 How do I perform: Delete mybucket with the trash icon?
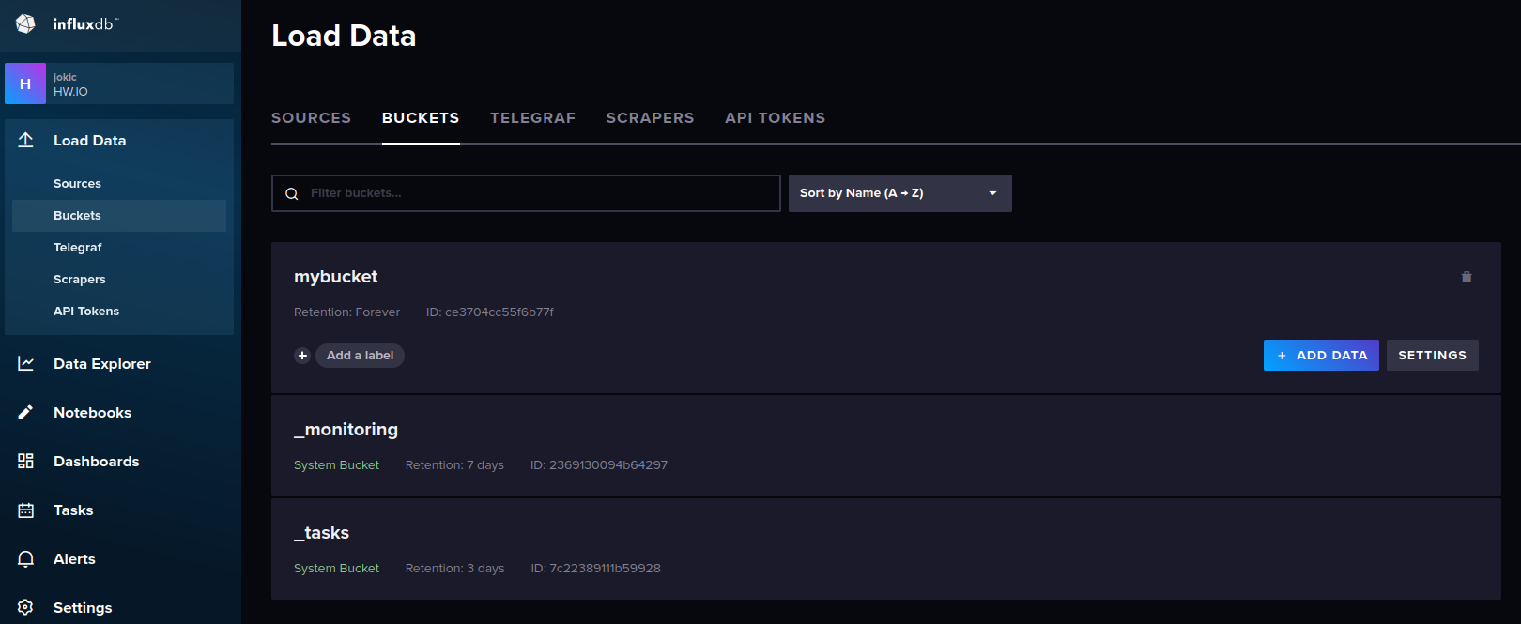point(1467,277)
